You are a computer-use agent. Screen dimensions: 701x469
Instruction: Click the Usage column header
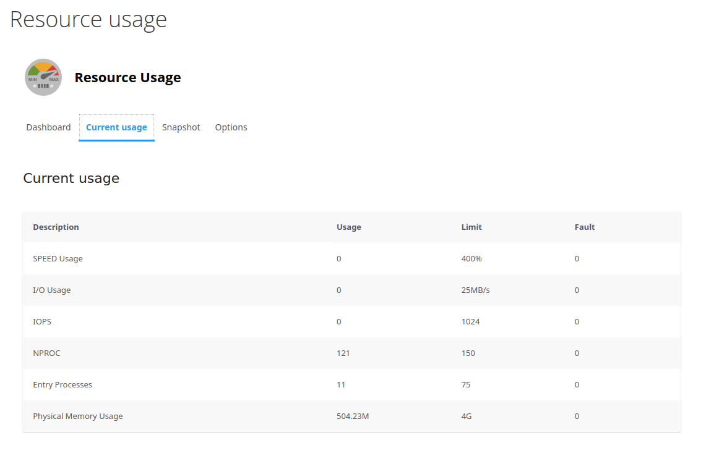(x=349, y=227)
